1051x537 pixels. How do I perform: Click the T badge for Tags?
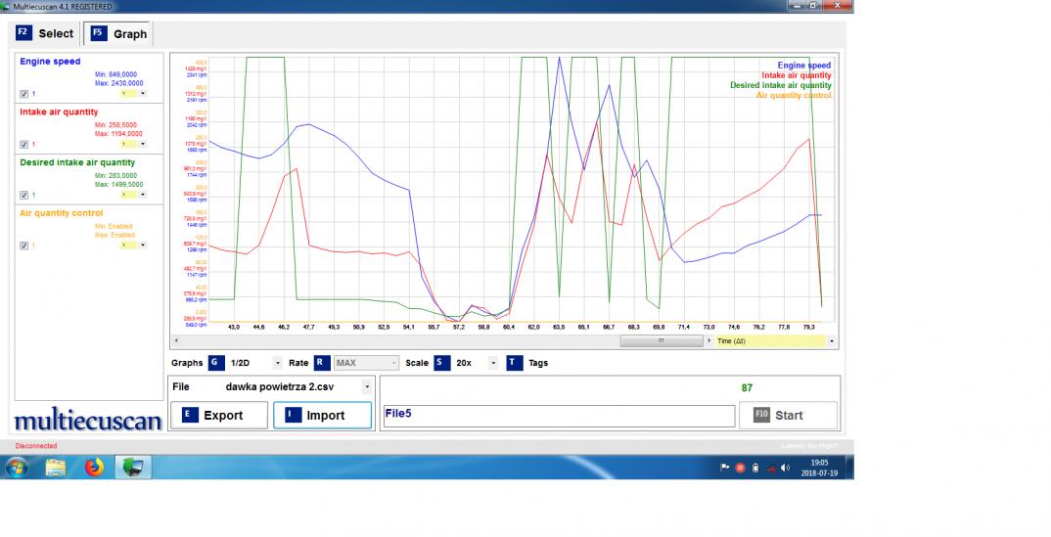tap(514, 362)
